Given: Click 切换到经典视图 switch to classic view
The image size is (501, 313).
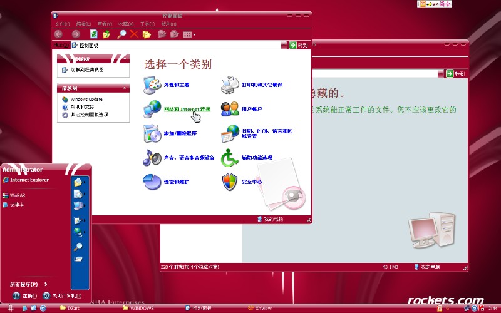Looking at the screenshot, I should tap(87, 69).
